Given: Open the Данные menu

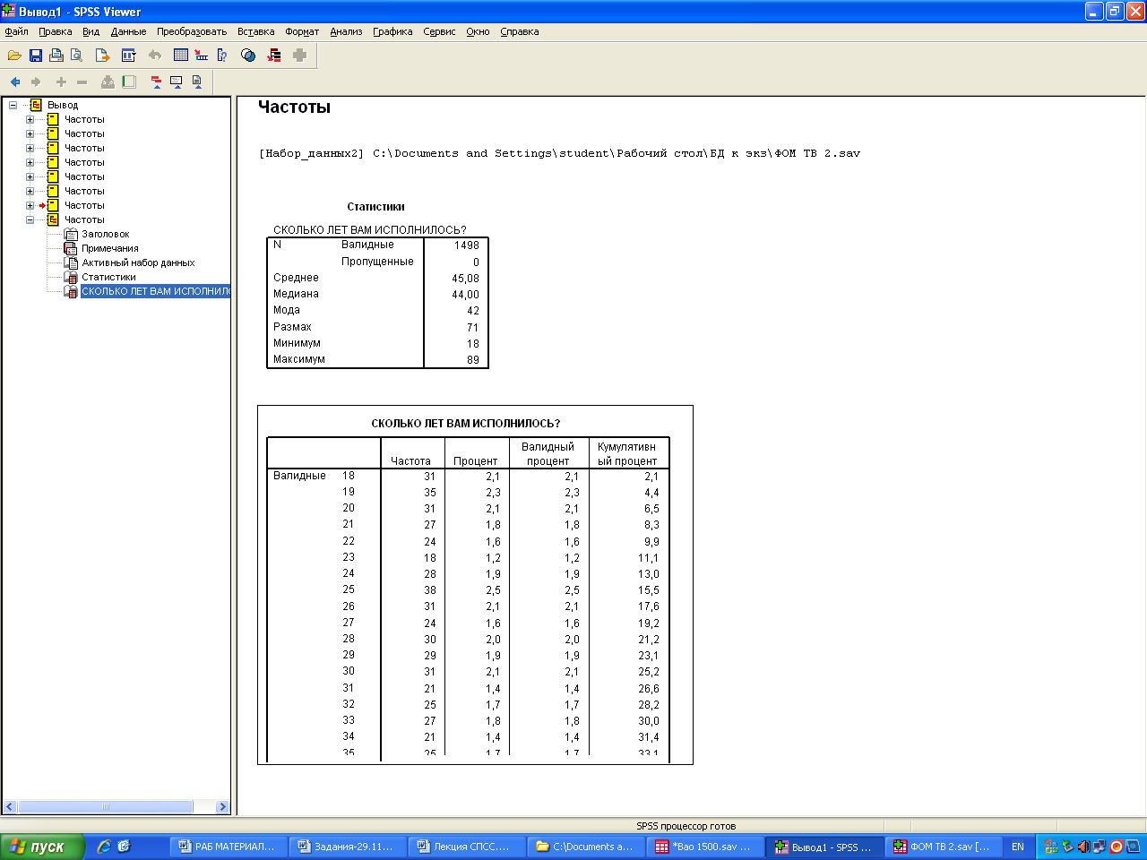Looking at the screenshot, I should [128, 31].
